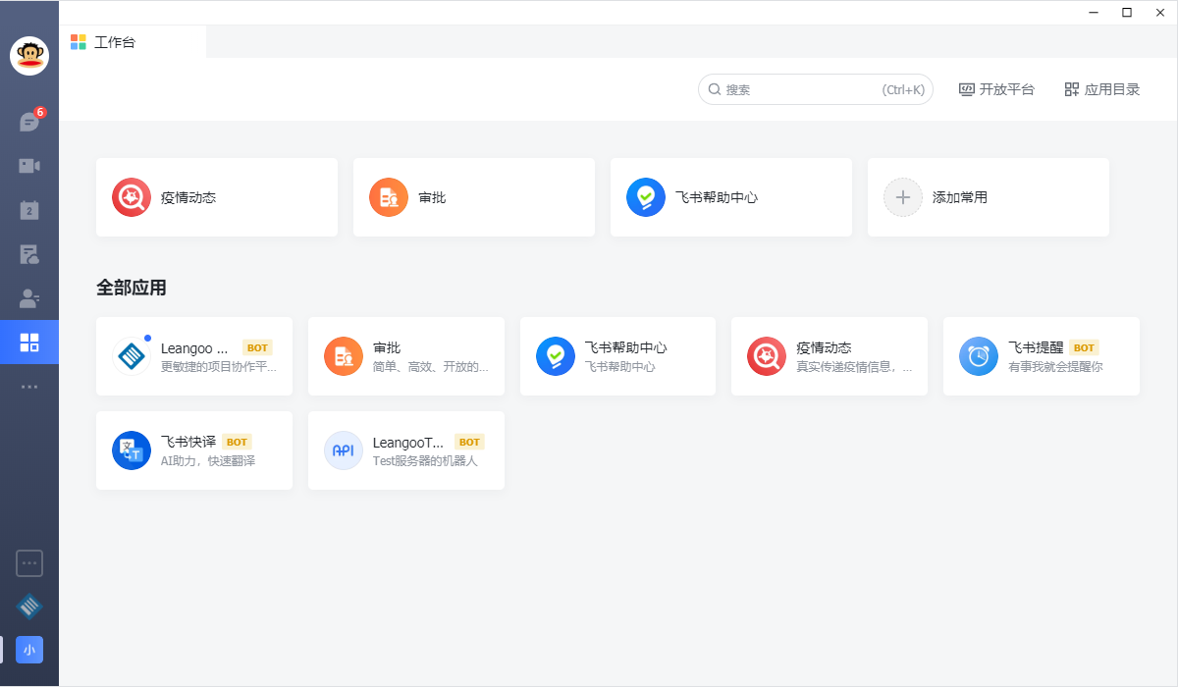Click the blue 小 icon in sidebar
Image resolution: width=1178 pixels, height=687 pixels.
pos(29,650)
